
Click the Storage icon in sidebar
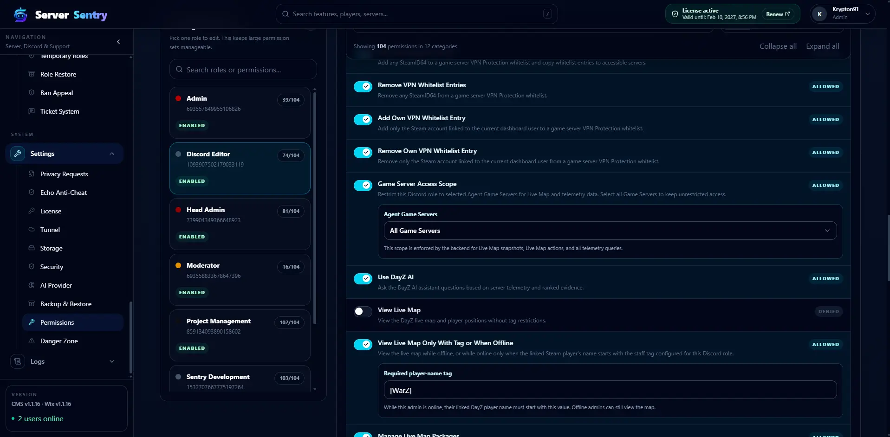pos(32,248)
